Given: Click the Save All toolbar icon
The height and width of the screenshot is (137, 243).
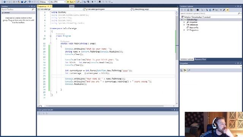Looking at the screenshot, I should click(x=25, y=2).
